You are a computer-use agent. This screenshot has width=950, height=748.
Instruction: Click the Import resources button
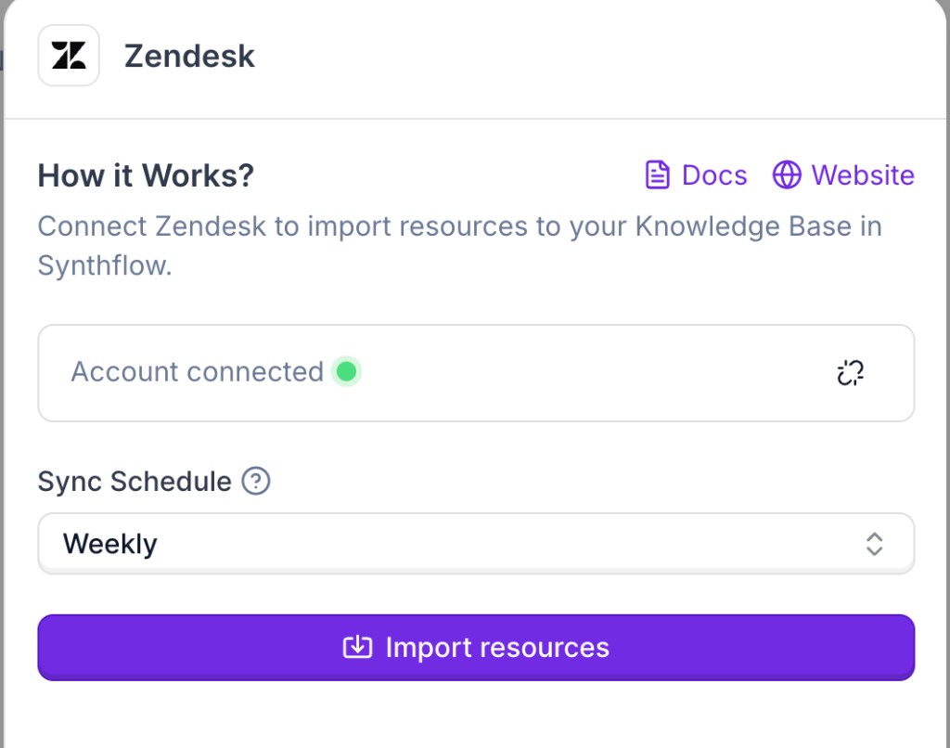tap(476, 647)
